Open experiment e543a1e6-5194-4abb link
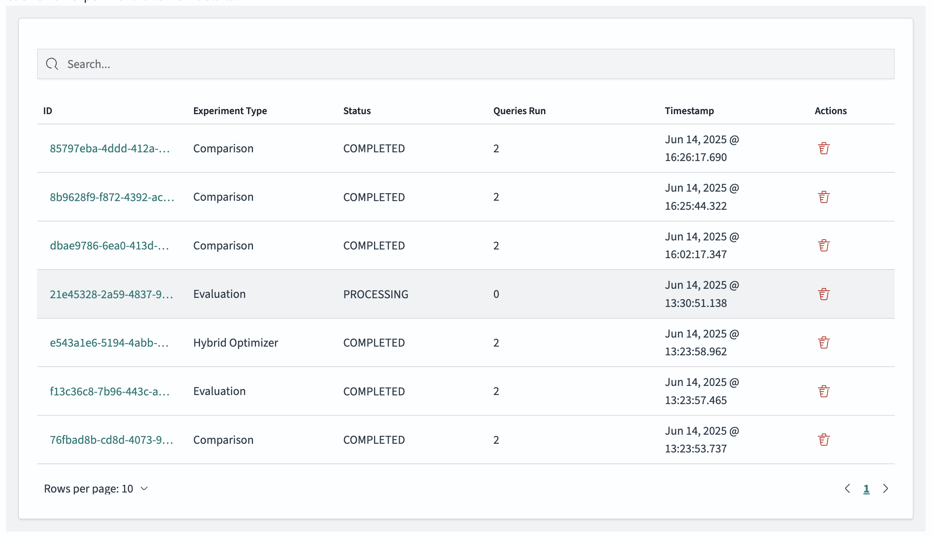934x536 pixels. (109, 343)
